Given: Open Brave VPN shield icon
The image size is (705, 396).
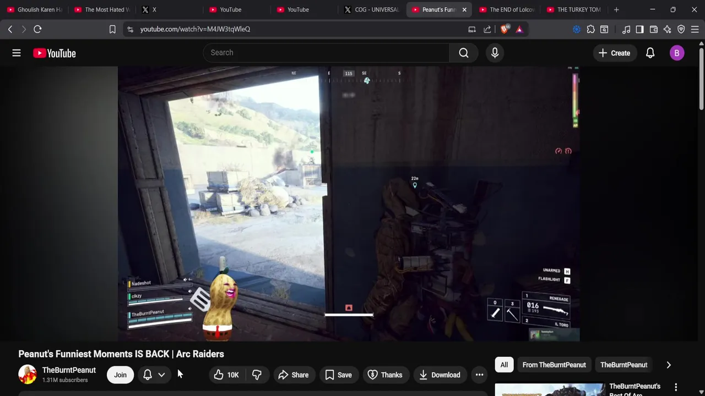Looking at the screenshot, I should tap(681, 29).
